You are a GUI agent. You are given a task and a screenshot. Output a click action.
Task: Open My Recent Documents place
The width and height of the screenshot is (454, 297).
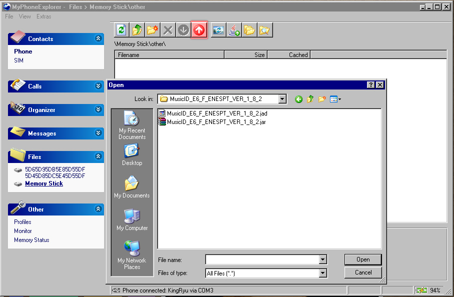(132, 125)
